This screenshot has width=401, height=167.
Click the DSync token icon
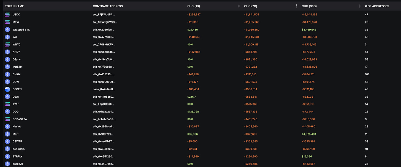click(7, 59)
